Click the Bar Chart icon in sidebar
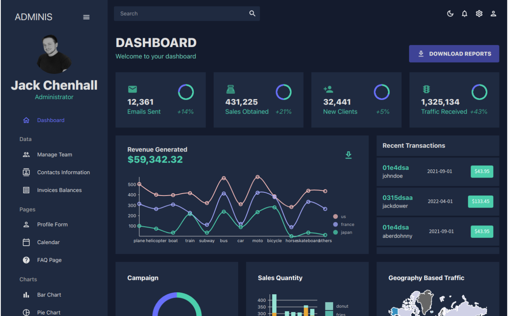 pos(26,295)
